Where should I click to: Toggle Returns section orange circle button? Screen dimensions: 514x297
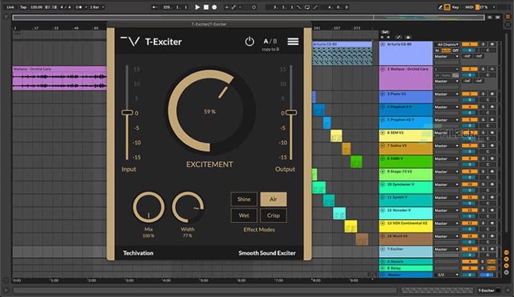(507, 259)
